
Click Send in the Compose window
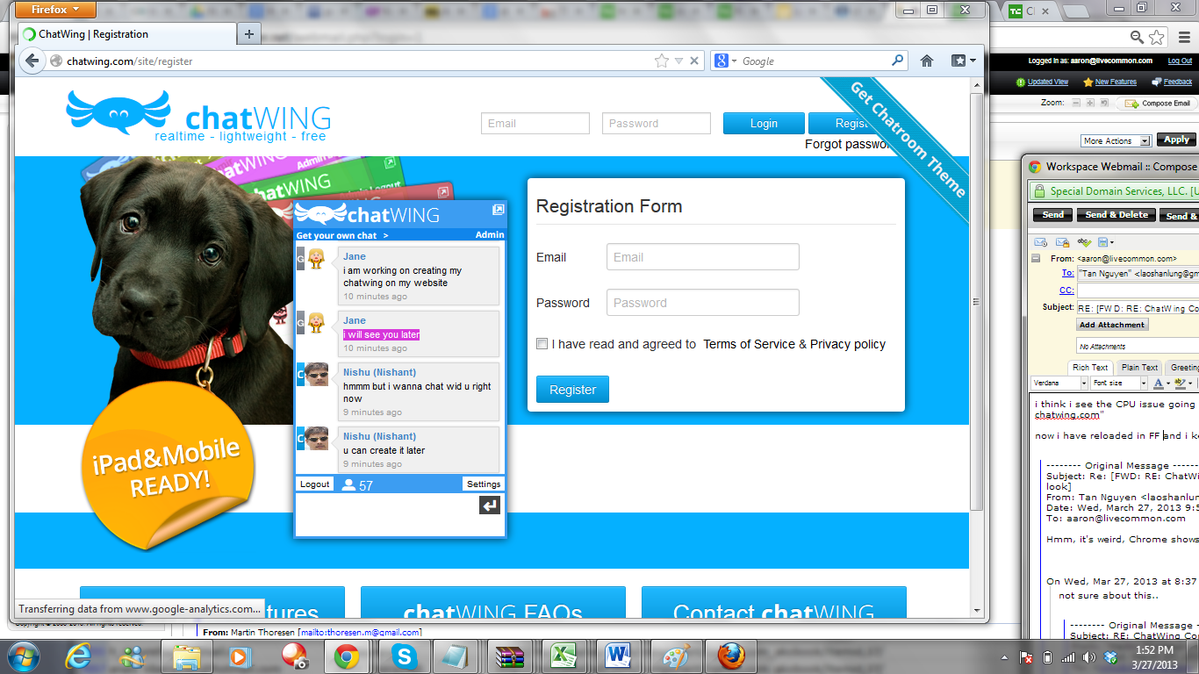[1052, 215]
